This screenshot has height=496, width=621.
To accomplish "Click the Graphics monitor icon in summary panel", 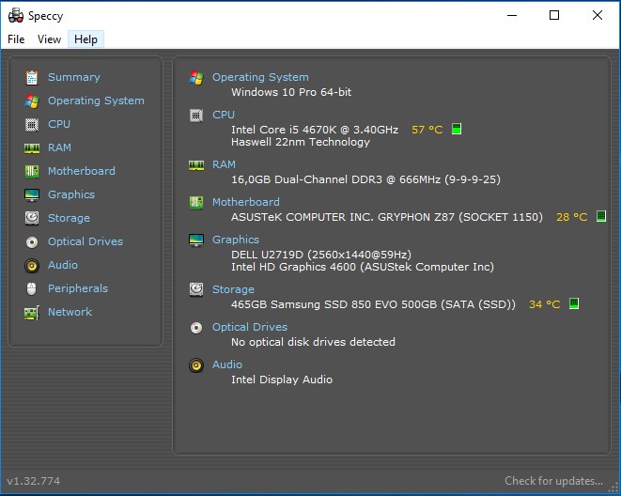I will click(x=196, y=240).
